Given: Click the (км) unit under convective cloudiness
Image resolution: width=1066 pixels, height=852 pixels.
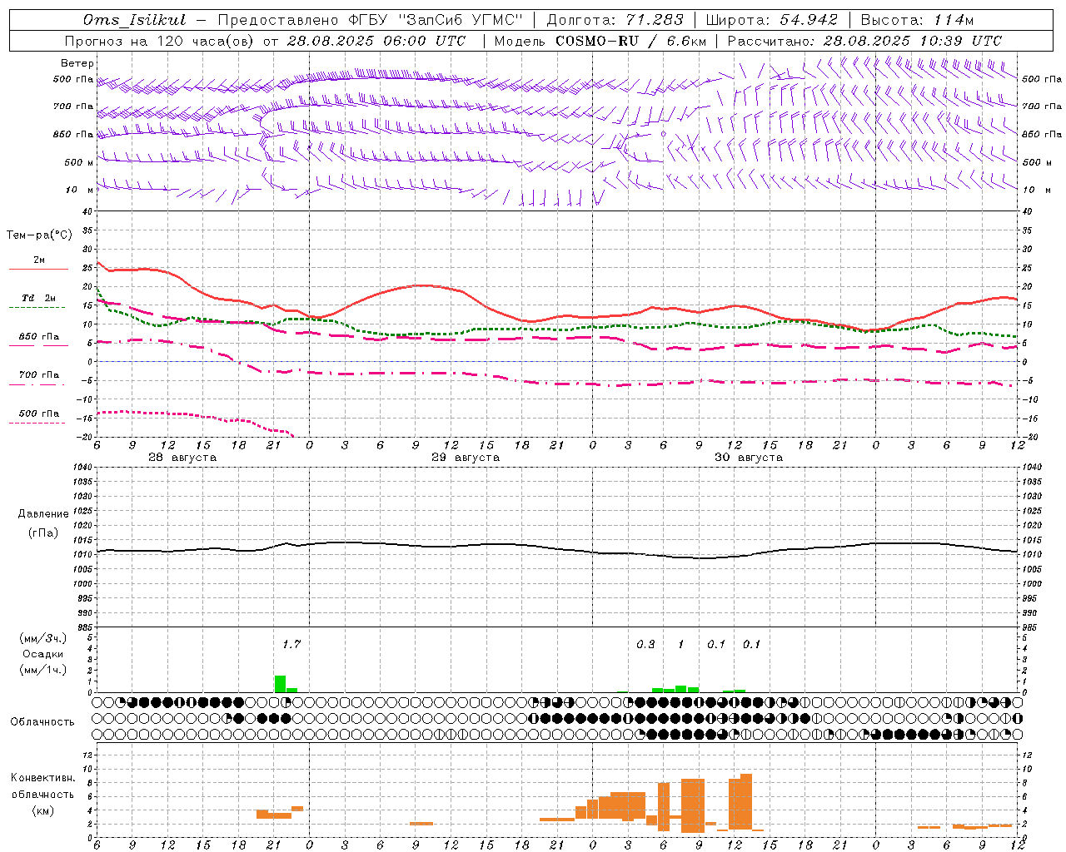Looking at the screenshot, I should click(x=42, y=811).
